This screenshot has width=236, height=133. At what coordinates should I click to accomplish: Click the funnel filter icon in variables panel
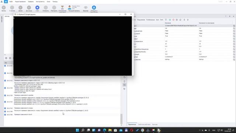pos(166,20)
